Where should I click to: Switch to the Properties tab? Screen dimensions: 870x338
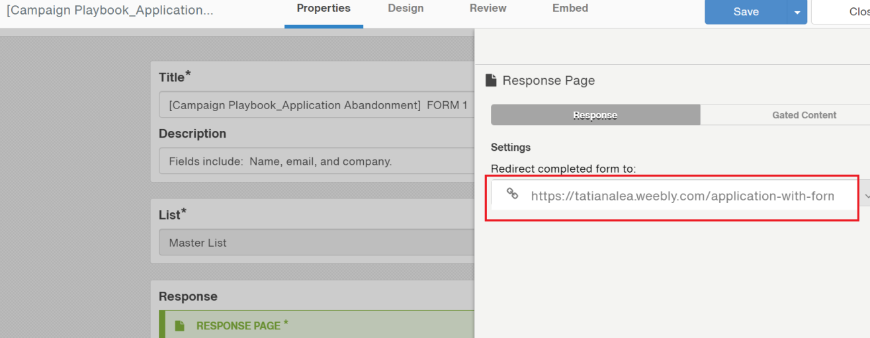coord(324,9)
